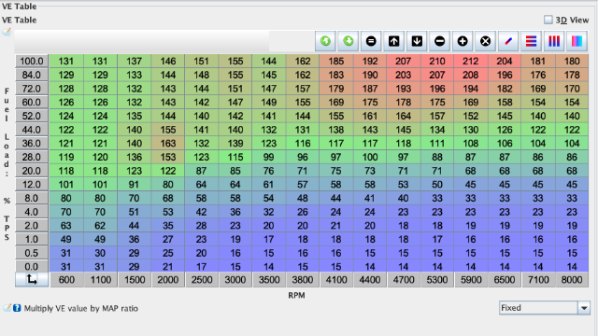Enable the 3D View checkbox
The image size is (598, 336).
[548, 20]
